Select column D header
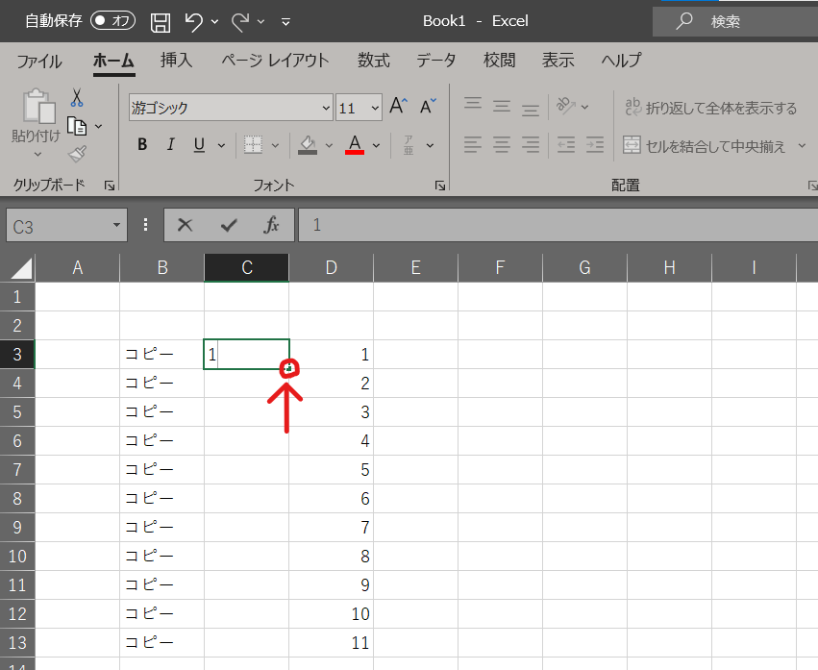818x670 pixels. pos(331,267)
